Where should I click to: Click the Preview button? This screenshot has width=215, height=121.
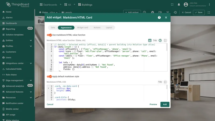pos(153,104)
